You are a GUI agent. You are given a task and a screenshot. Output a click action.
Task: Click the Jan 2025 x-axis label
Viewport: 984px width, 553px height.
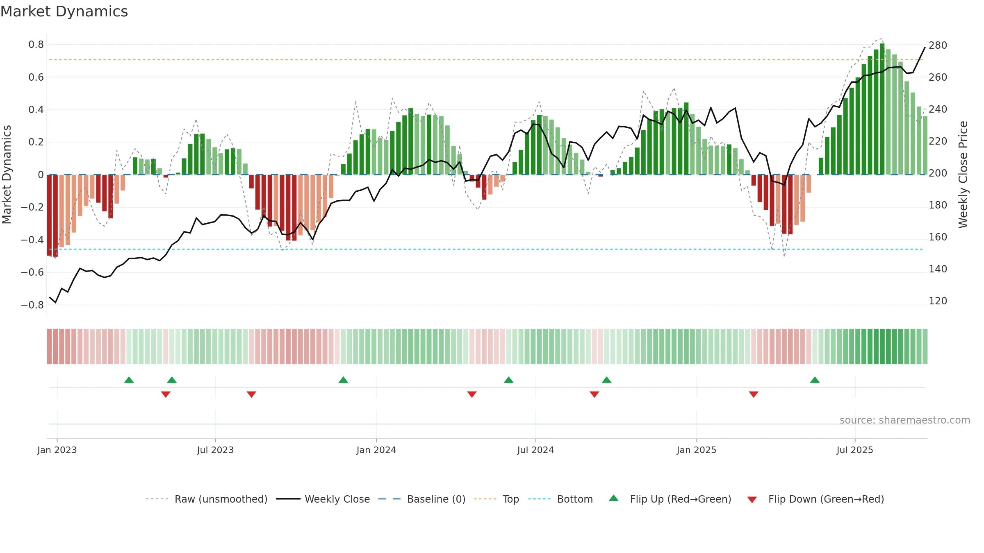pos(697,450)
